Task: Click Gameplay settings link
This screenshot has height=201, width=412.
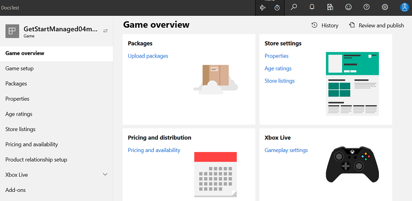Action: 286,150
